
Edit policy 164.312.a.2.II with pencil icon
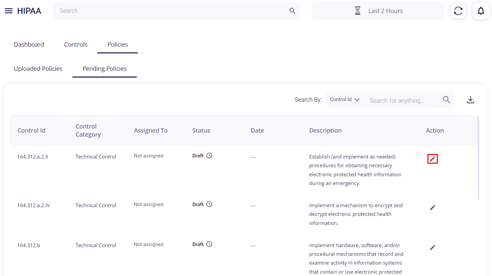(x=433, y=159)
